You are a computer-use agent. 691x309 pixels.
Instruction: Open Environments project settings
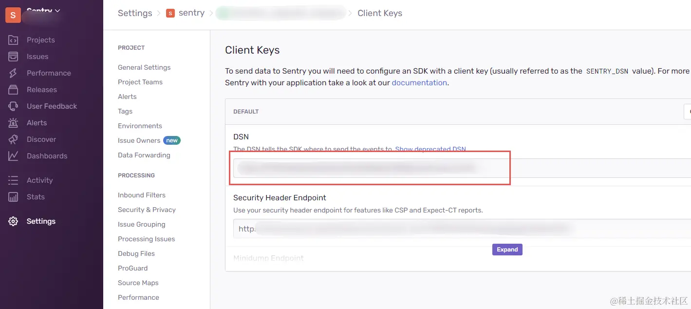pyautogui.click(x=140, y=126)
